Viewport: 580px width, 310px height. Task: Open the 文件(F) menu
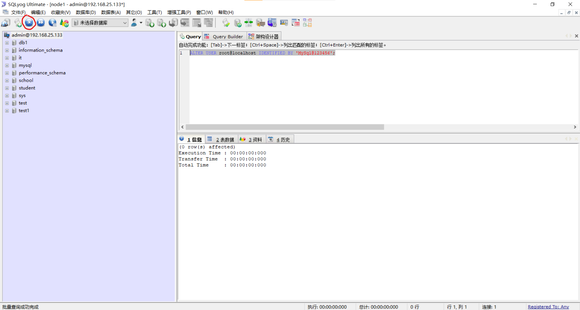(x=18, y=12)
